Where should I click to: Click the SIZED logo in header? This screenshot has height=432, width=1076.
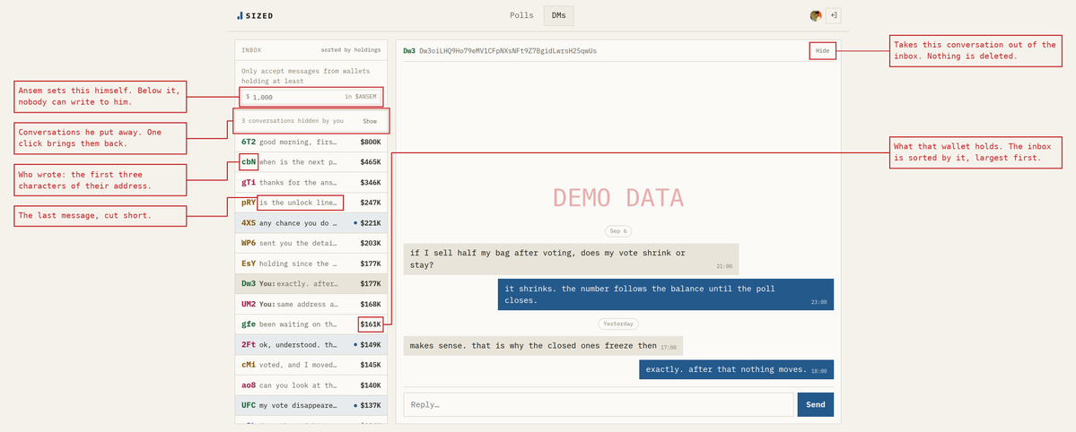coord(255,16)
